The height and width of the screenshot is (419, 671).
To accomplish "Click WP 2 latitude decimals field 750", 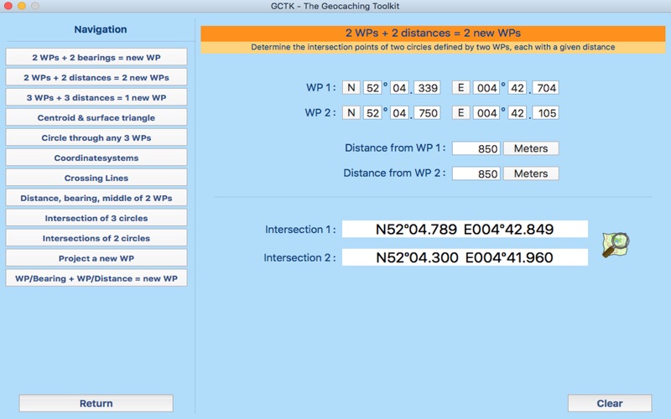I will [x=427, y=113].
